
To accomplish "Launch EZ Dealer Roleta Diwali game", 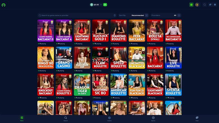I will pyautogui.click(x=155, y=31).
